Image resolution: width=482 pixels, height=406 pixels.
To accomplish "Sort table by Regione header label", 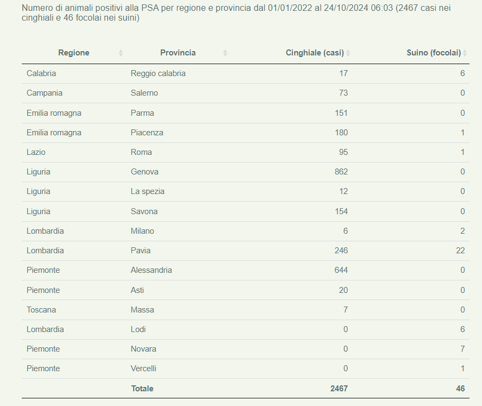I will pyautogui.click(x=74, y=53).
